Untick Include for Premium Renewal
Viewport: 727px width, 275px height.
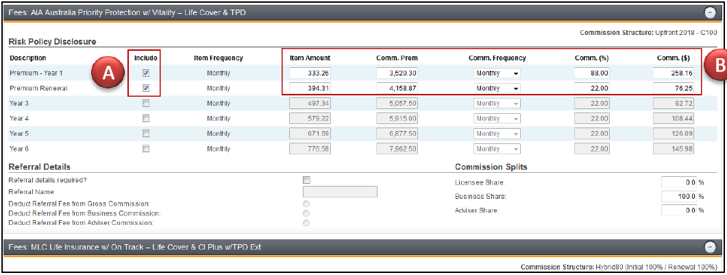145,88
